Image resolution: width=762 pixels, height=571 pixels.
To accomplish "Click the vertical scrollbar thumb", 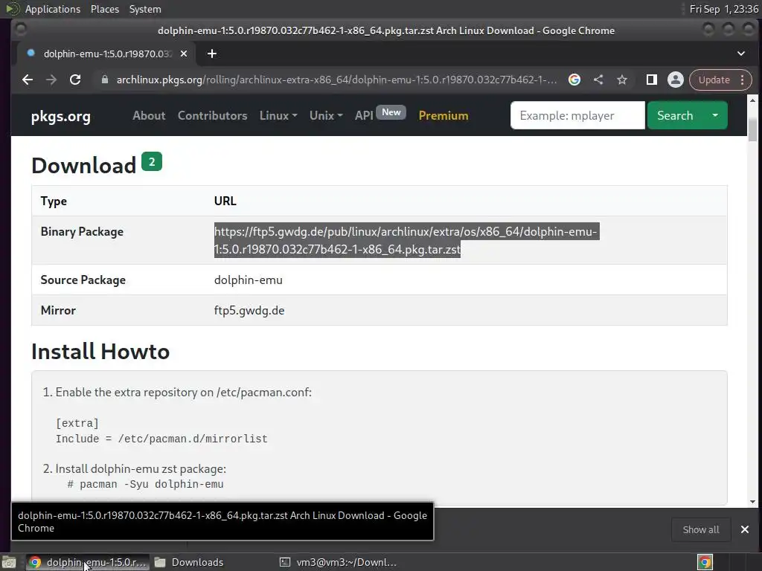I will [752, 129].
